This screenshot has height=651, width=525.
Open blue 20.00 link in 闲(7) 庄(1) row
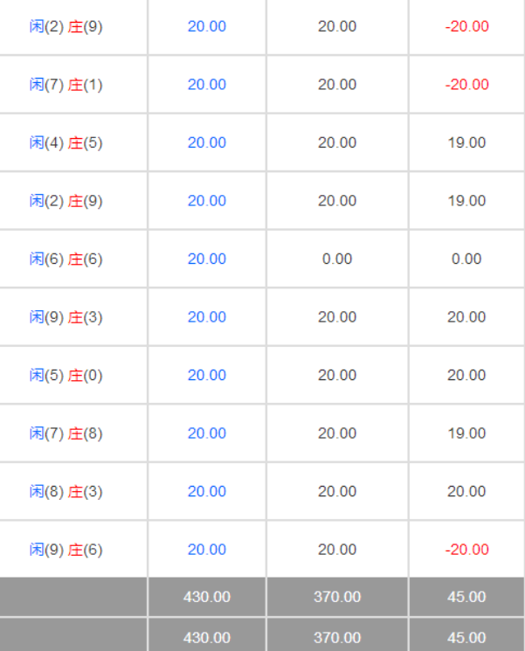207,84
